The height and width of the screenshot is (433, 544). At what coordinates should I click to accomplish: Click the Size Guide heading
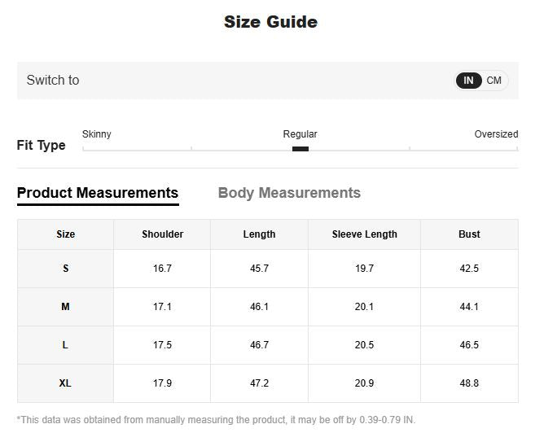270,22
